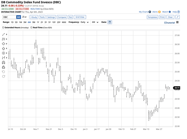
Task: Select the 2Y range
Action: point(42,22)
